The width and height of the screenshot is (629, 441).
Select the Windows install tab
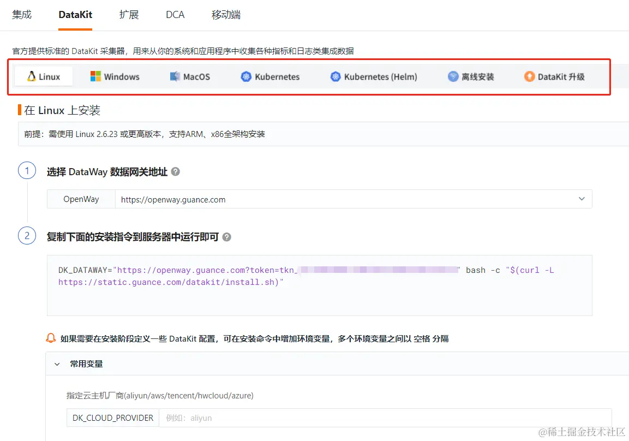(x=115, y=76)
